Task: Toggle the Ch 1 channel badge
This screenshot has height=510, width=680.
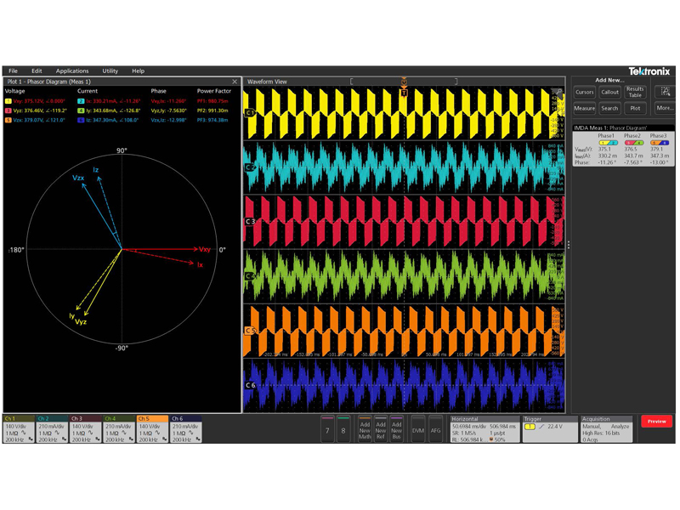Action: coord(20,429)
